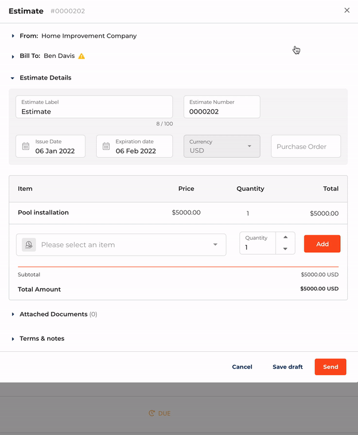Open the Expiration date calendar icon
Screen dimensions: 358x435
pyautogui.click(x=106, y=146)
